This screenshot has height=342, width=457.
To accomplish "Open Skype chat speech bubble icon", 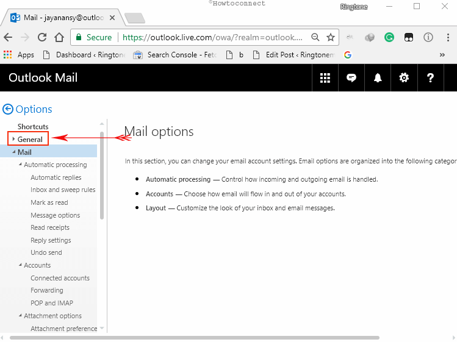I will coord(351,78).
